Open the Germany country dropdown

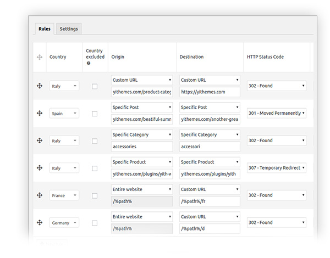[64, 222]
